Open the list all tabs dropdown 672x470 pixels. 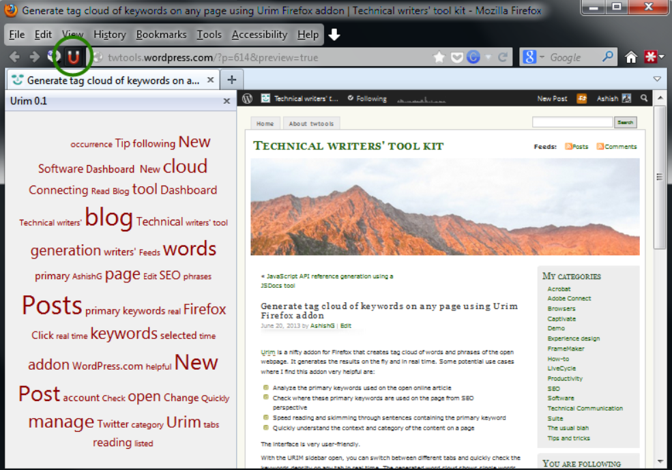(657, 79)
